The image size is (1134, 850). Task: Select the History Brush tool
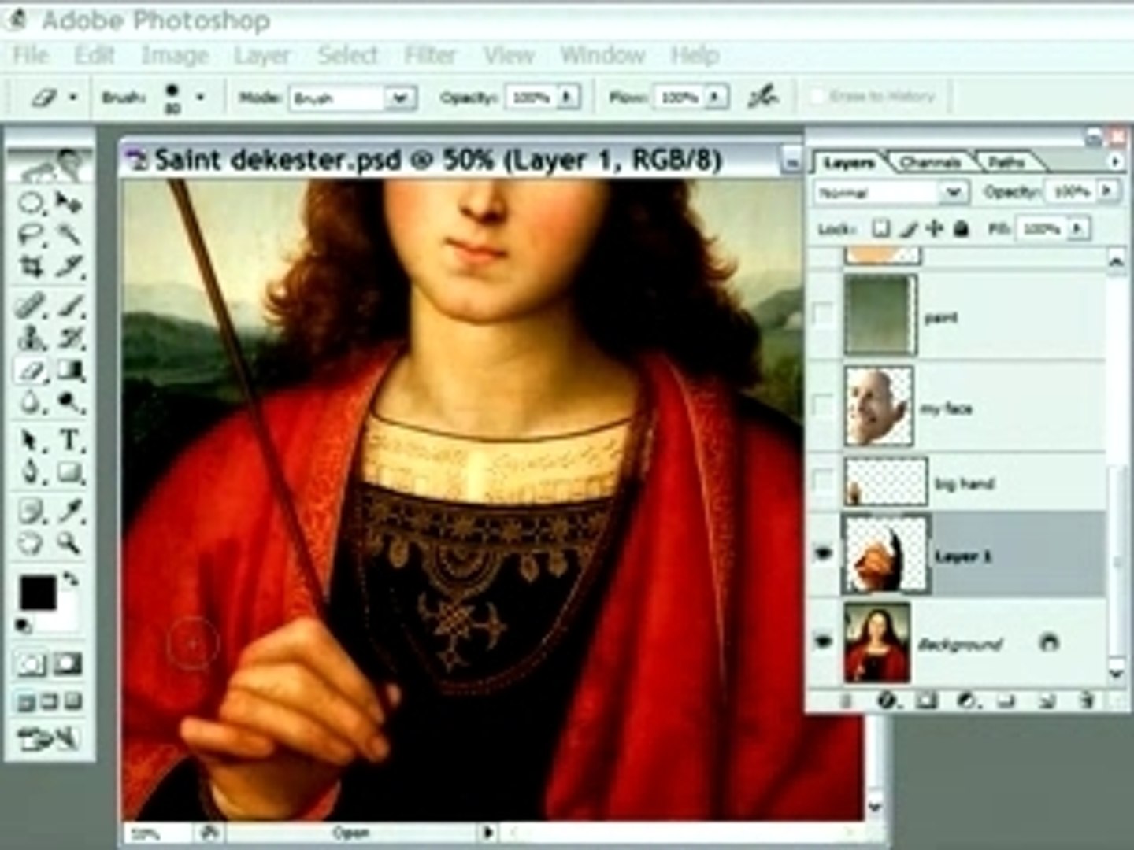tap(69, 338)
